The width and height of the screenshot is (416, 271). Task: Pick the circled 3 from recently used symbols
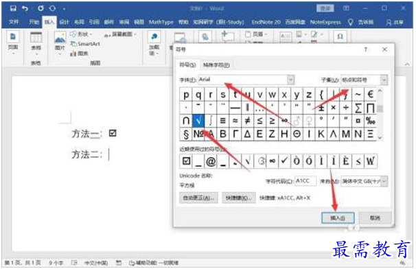[x=260, y=161]
